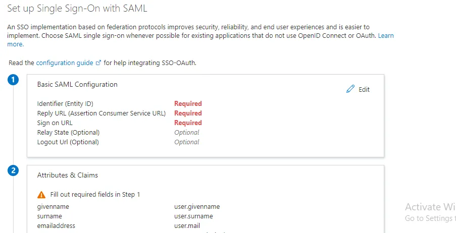Click Optional value next to Logout Url
The image size is (456, 233).
(x=187, y=142)
